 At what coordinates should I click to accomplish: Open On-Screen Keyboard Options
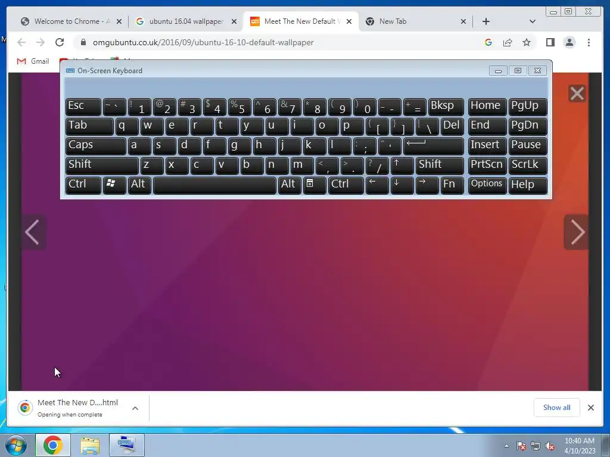click(x=487, y=185)
